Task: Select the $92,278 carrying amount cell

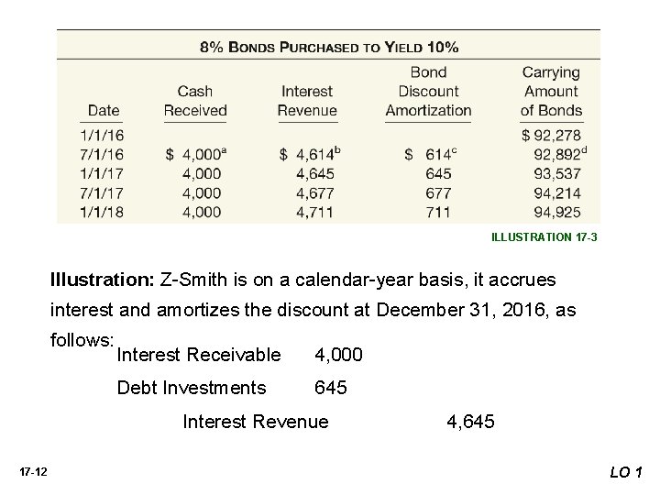Action: point(551,137)
